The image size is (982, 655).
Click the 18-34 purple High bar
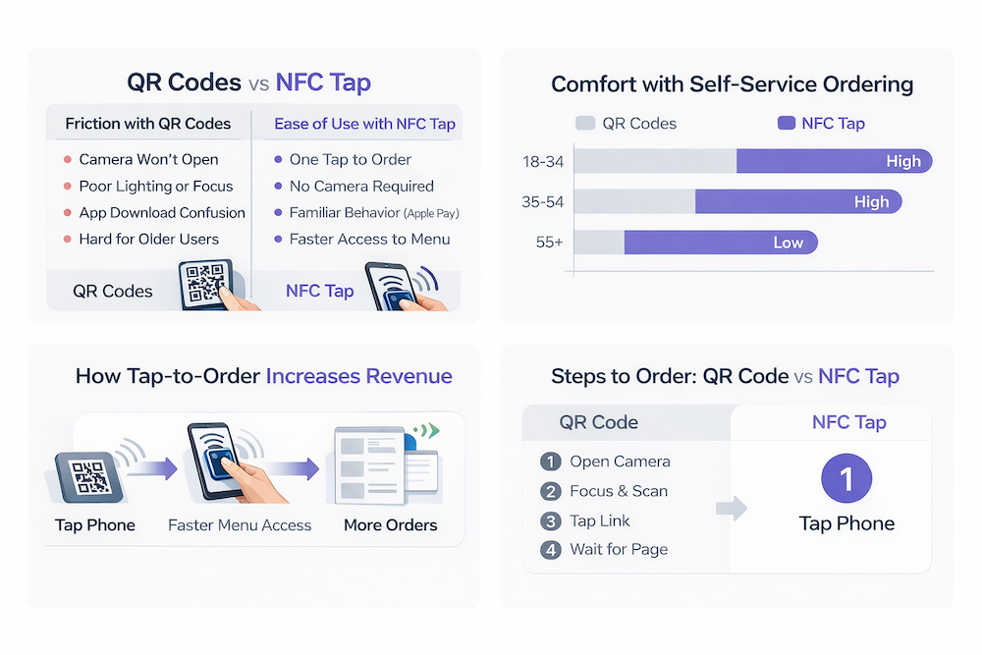pos(833,161)
